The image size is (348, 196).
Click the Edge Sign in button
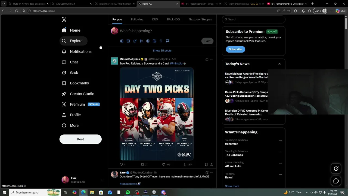click(x=320, y=11)
